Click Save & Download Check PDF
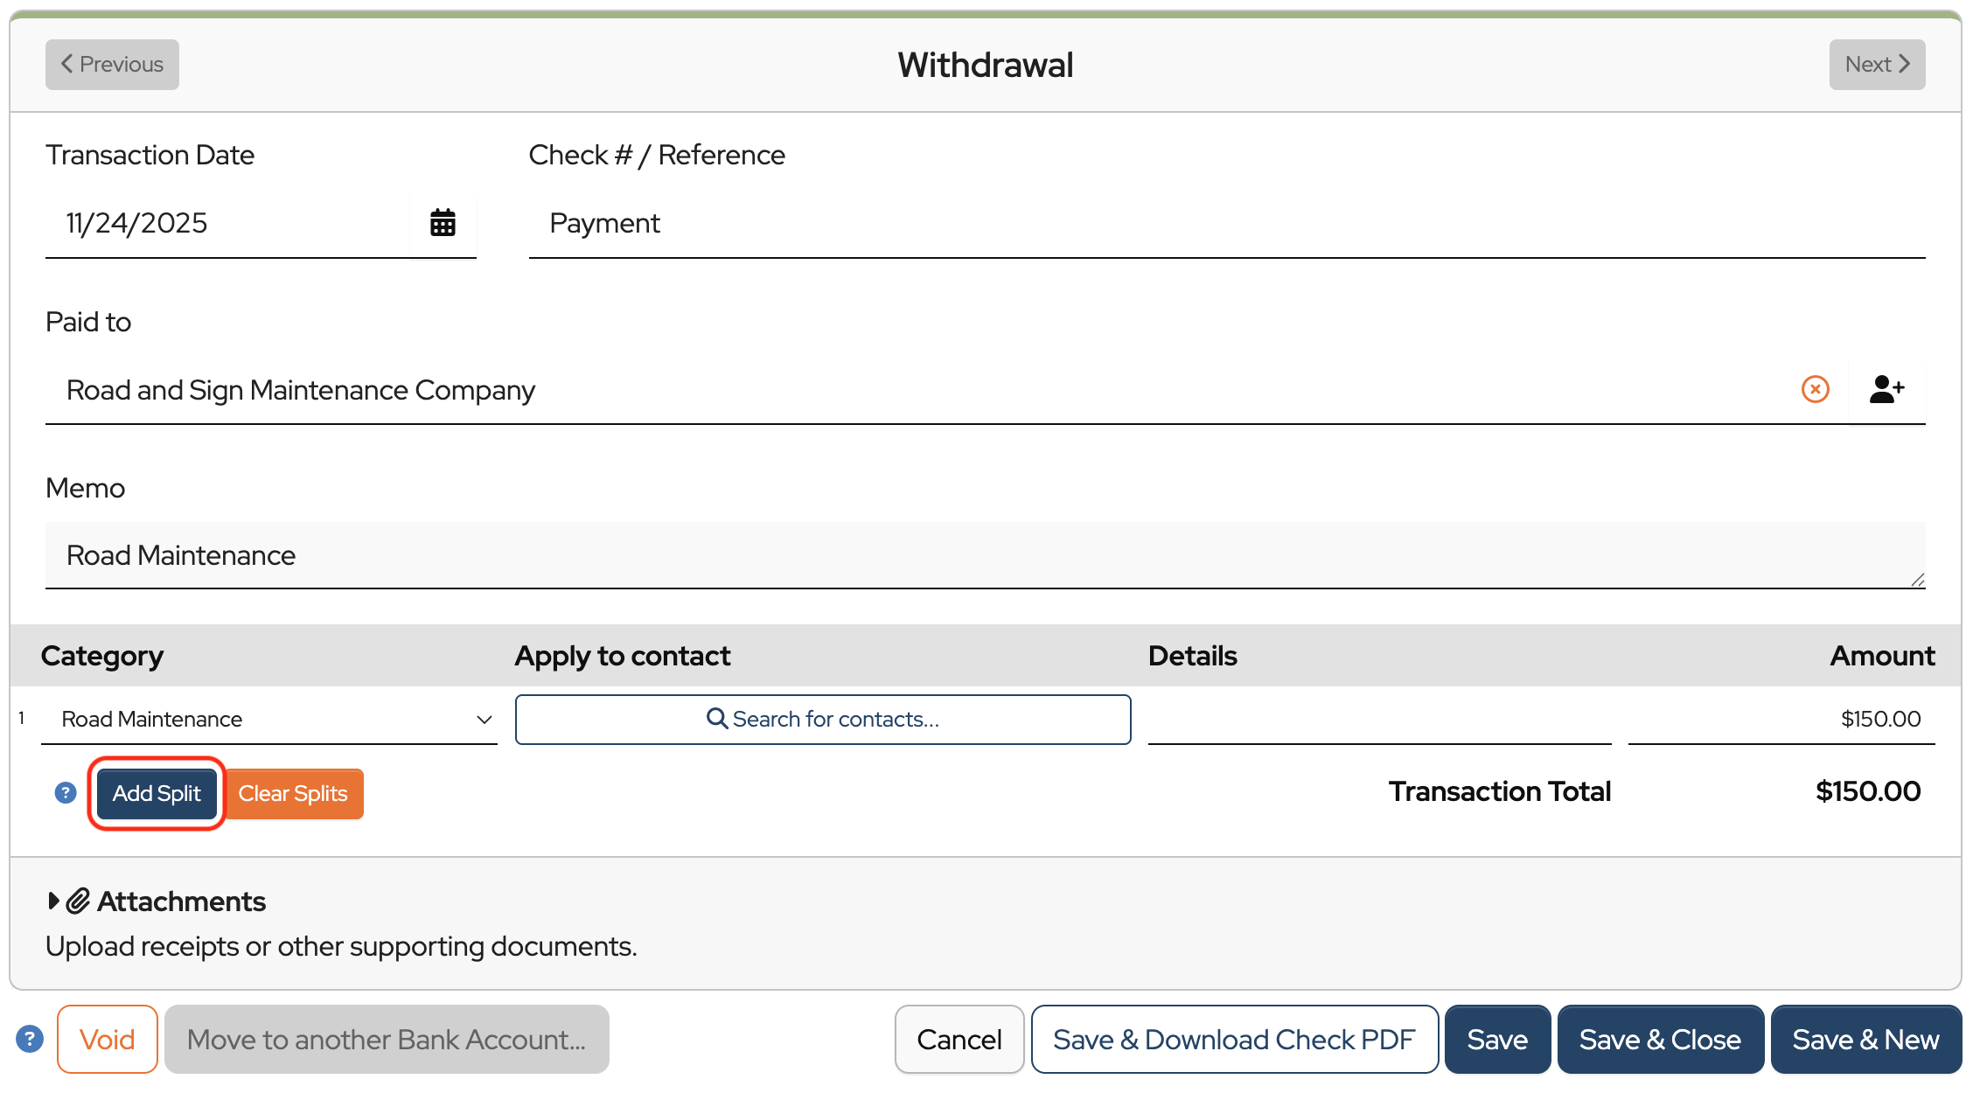The image size is (1973, 1093). [x=1234, y=1039]
